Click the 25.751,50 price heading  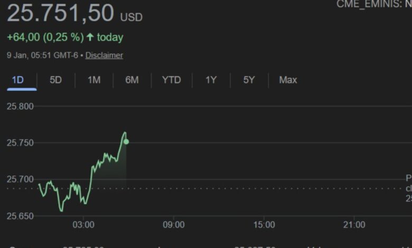60,13
